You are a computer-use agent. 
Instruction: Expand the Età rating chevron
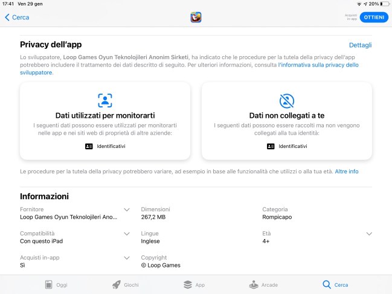[369, 234]
